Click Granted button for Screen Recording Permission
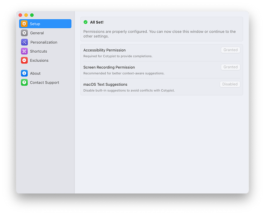 [x=231, y=67]
